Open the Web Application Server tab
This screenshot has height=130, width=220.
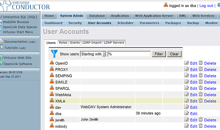coord(154,16)
